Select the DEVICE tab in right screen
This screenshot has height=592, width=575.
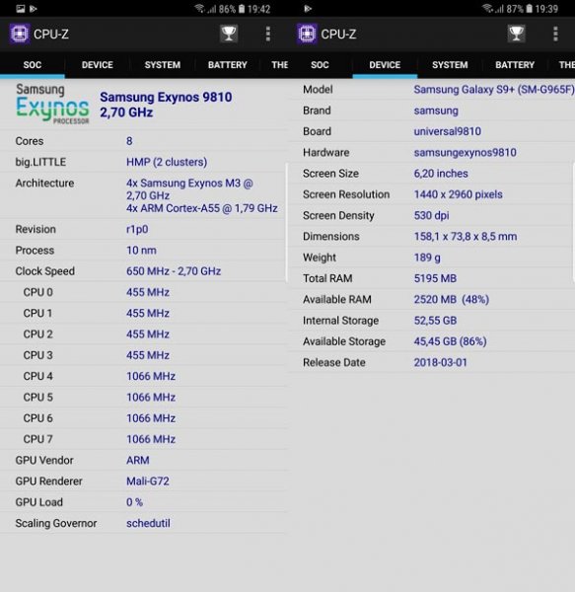385,65
